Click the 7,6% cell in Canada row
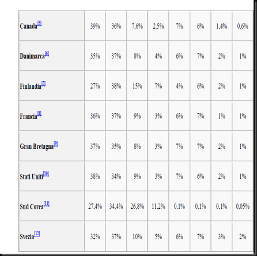 (x=137, y=25)
